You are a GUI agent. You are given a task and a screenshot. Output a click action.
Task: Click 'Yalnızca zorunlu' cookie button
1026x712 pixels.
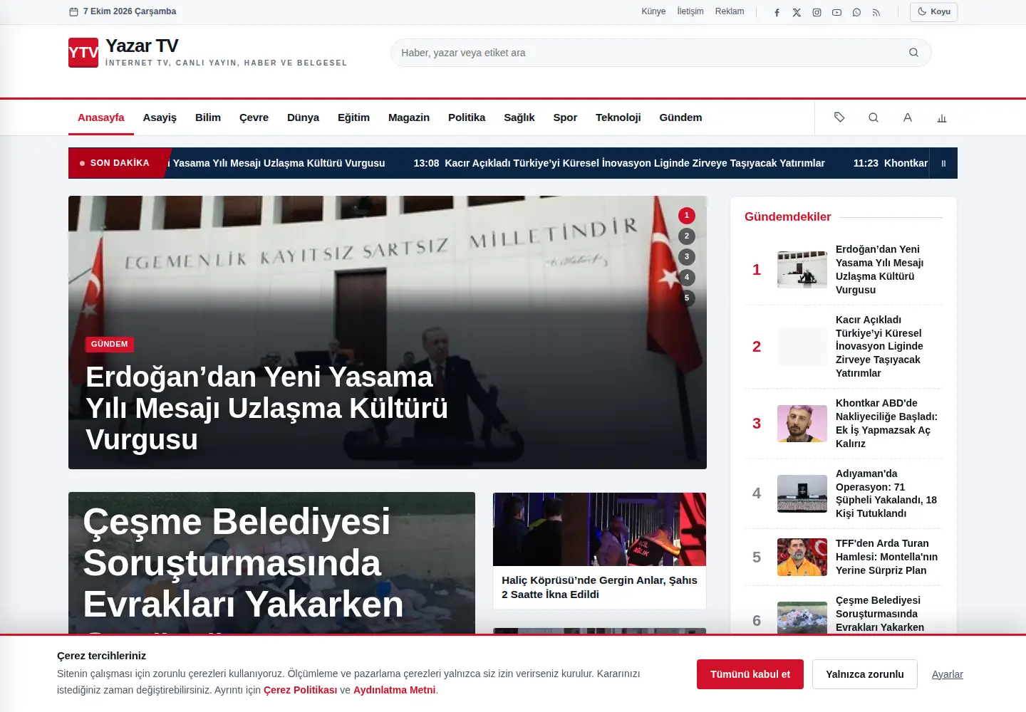[865, 674]
